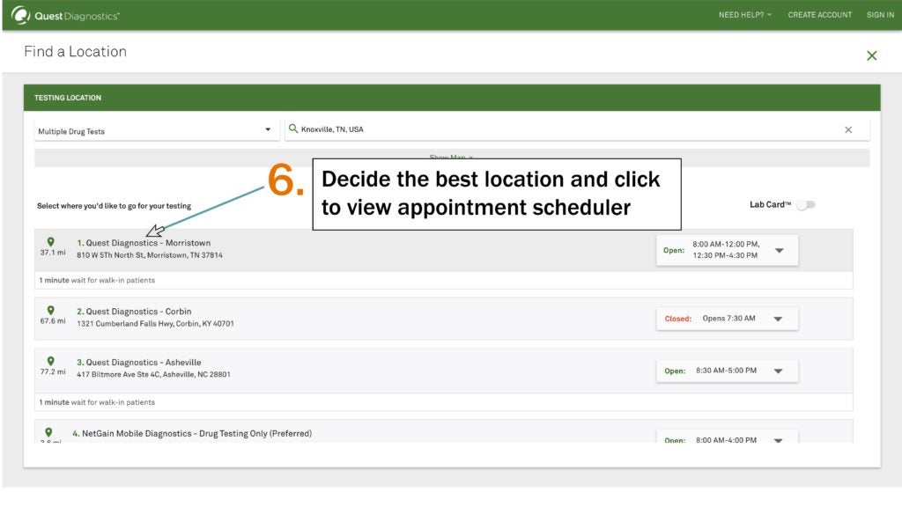Click the Find a Location heading

click(x=76, y=52)
